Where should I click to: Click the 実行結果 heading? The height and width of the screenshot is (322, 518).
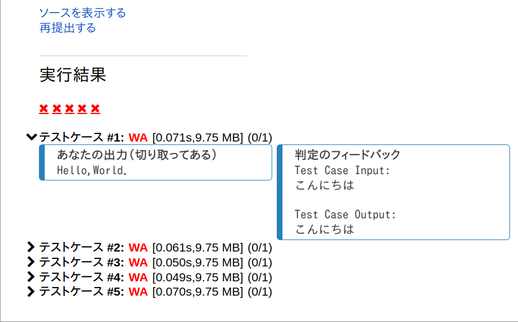coord(73,74)
